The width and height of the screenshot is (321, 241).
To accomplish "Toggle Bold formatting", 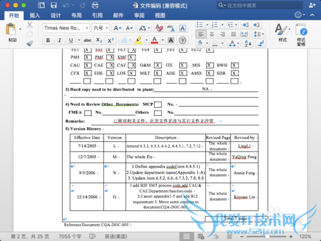I will coord(48,40).
